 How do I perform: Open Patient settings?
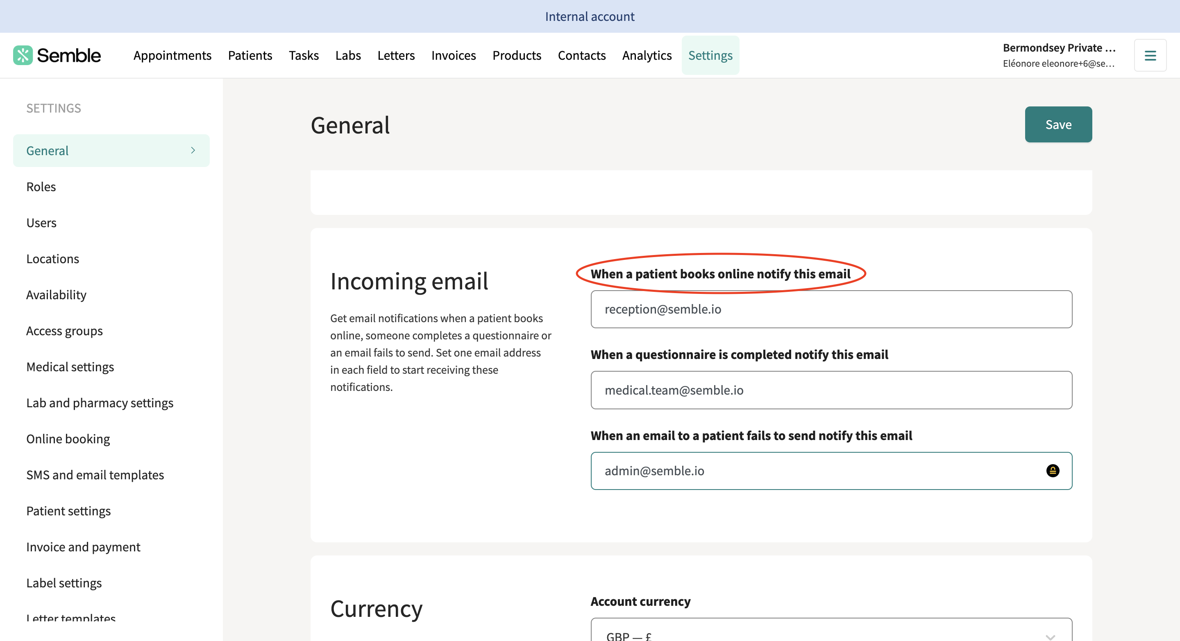(x=69, y=511)
